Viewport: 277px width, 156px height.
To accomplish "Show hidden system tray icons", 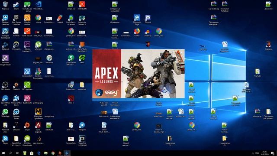I will pos(253,153).
